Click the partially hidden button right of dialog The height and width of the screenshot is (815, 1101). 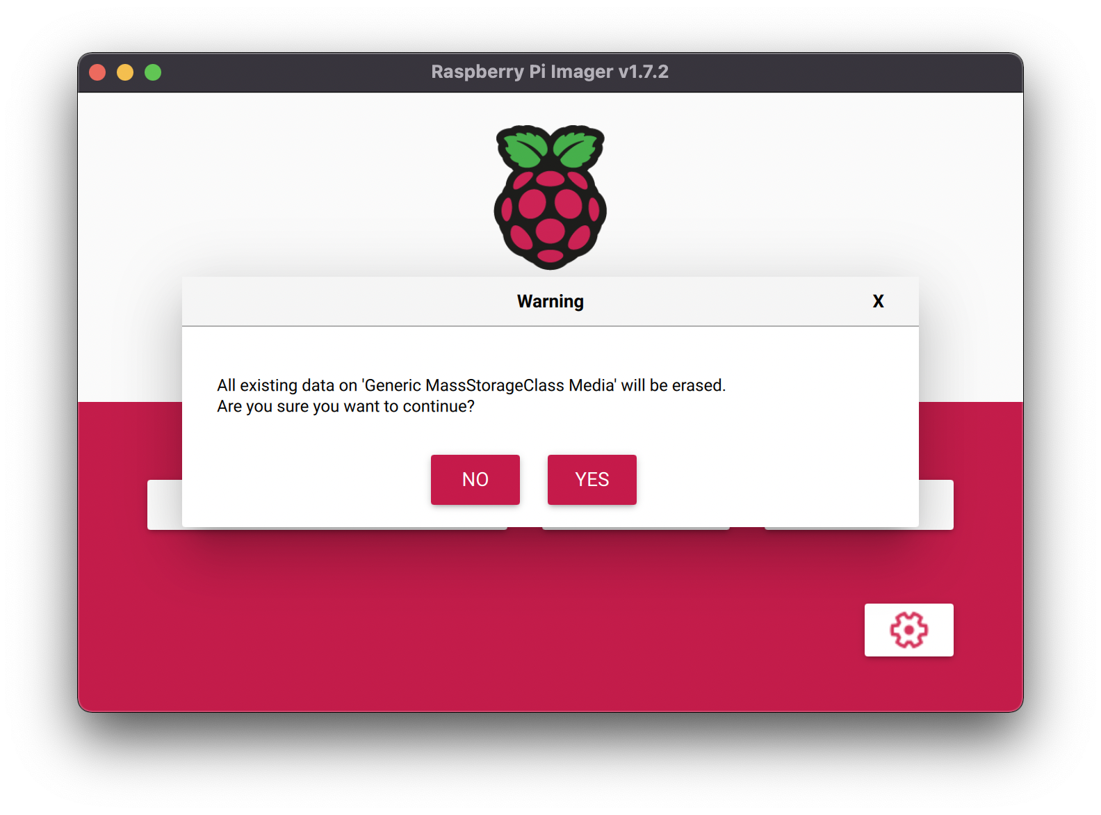pyautogui.click(x=936, y=505)
